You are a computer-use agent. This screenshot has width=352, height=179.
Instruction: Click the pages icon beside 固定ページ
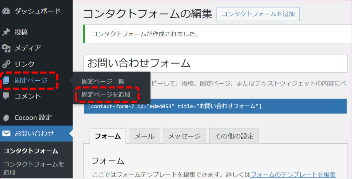(x=6, y=80)
